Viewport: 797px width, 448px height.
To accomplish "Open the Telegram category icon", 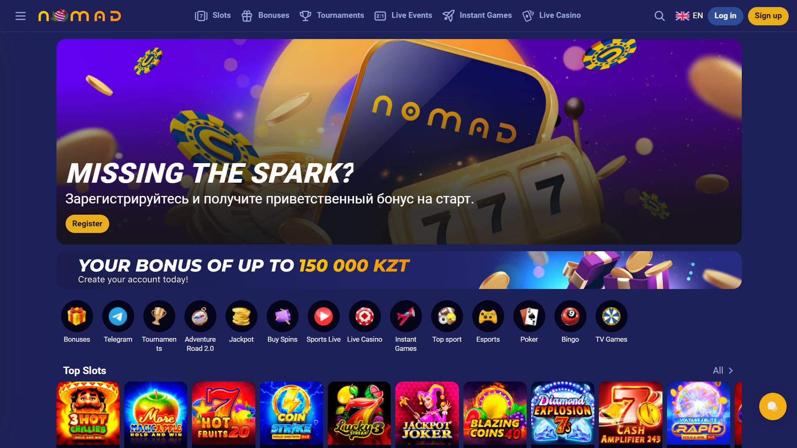I will click(118, 316).
